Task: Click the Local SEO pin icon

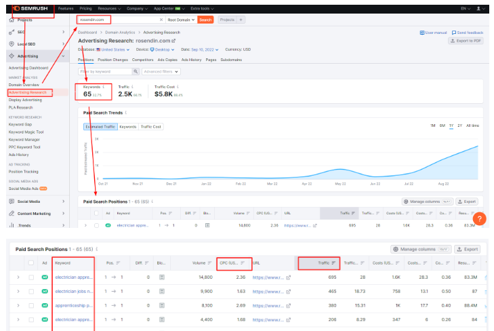Action: coord(12,44)
